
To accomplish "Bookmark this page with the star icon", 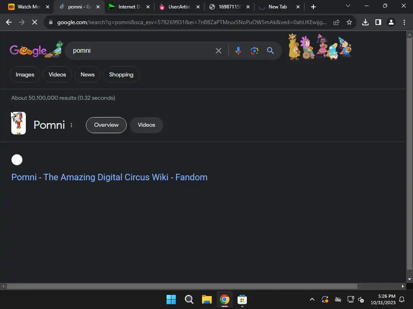I will tap(349, 23).
